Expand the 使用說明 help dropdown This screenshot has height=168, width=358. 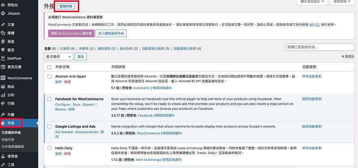pyautogui.click(x=341, y=2)
